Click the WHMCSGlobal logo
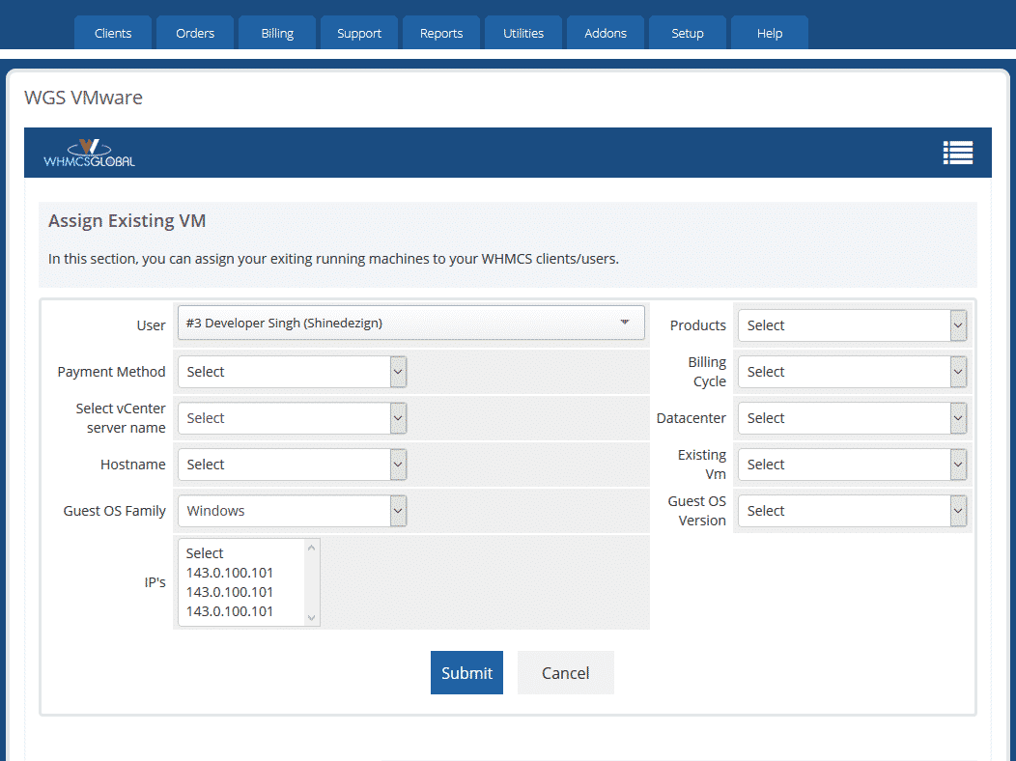The height and width of the screenshot is (761, 1016). (x=88, y=153)
